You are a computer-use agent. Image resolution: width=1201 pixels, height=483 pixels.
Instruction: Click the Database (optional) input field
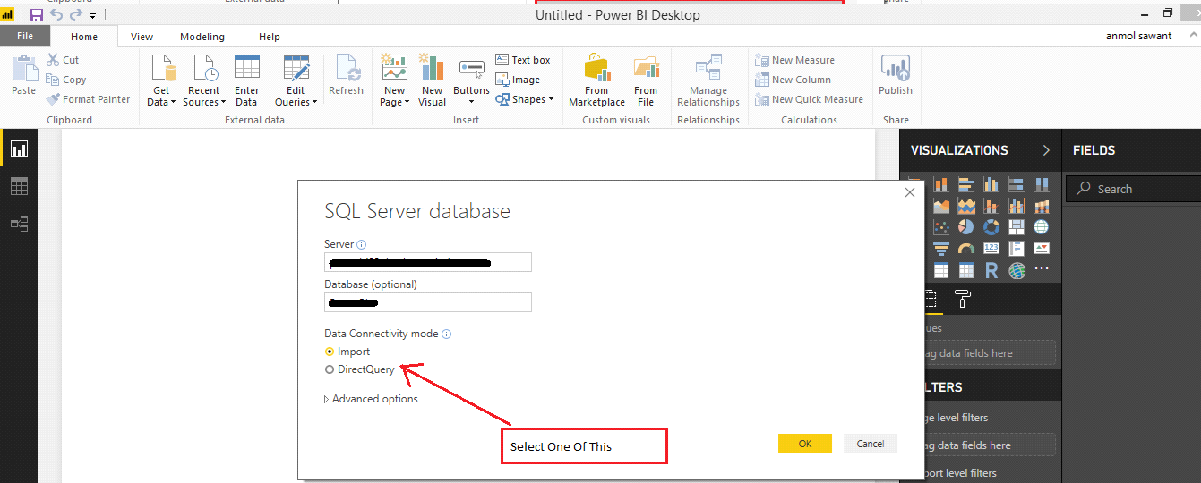click(428, 302)
